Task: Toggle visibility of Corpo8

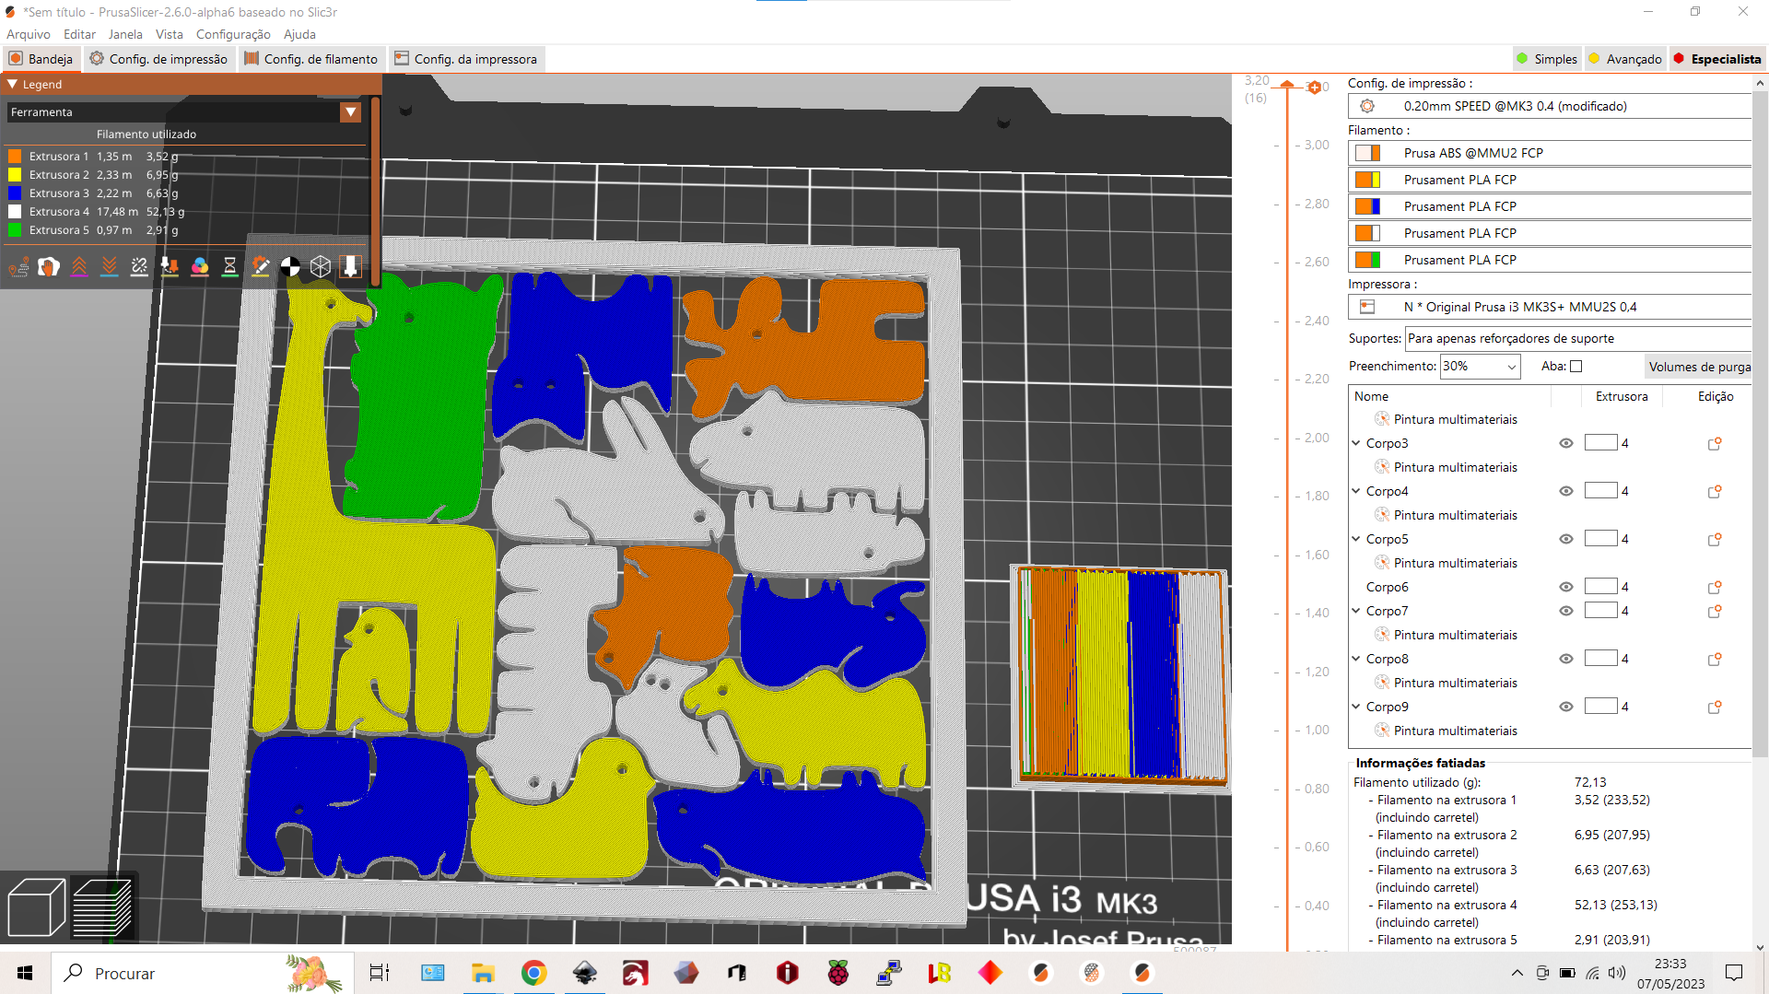Action: pos(1565,659)
